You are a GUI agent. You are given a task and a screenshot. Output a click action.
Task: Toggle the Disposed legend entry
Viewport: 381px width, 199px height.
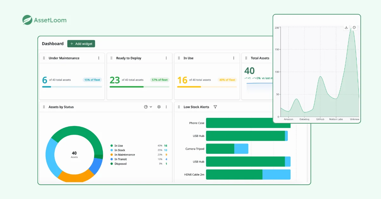(118, 164)
